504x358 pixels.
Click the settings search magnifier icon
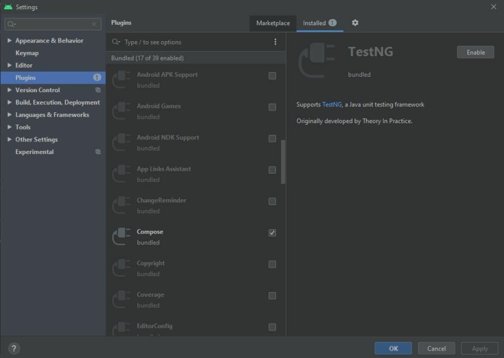[x=11, y=24]
